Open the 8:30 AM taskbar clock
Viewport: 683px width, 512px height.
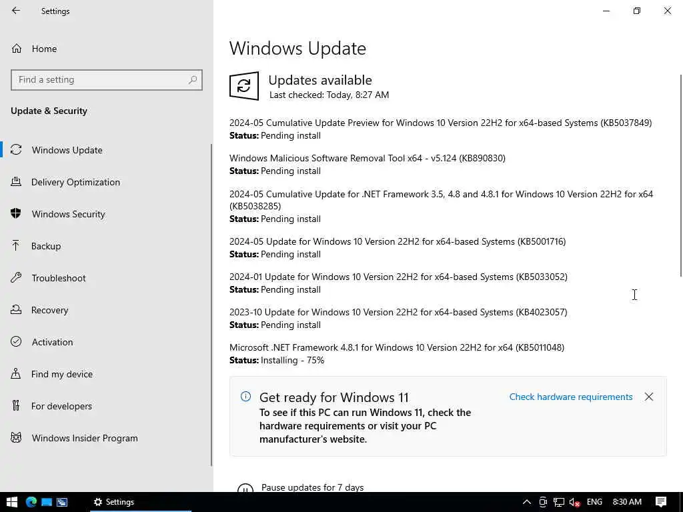[627, 502]
